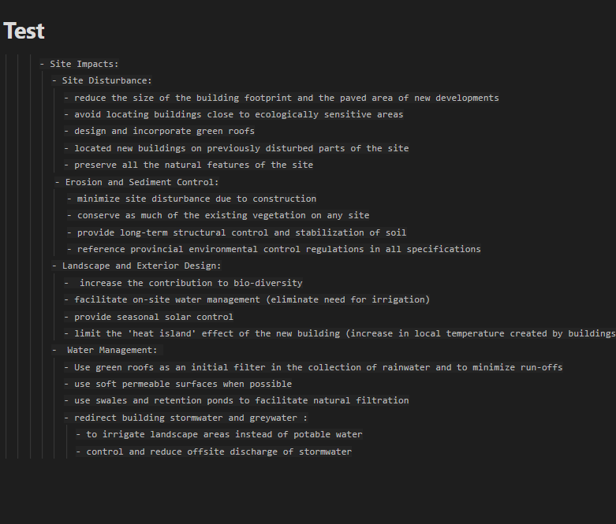
Task: Select the Landscape and Exterior Design heading
Action: pyautogui.click(x=136, y=266)
